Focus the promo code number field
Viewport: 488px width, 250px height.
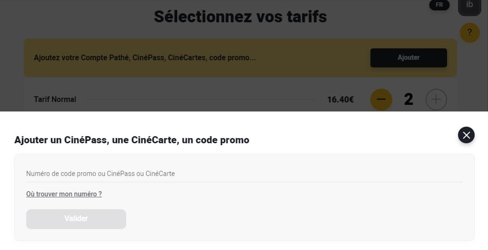pyautogui.click(x=244, y=174)
